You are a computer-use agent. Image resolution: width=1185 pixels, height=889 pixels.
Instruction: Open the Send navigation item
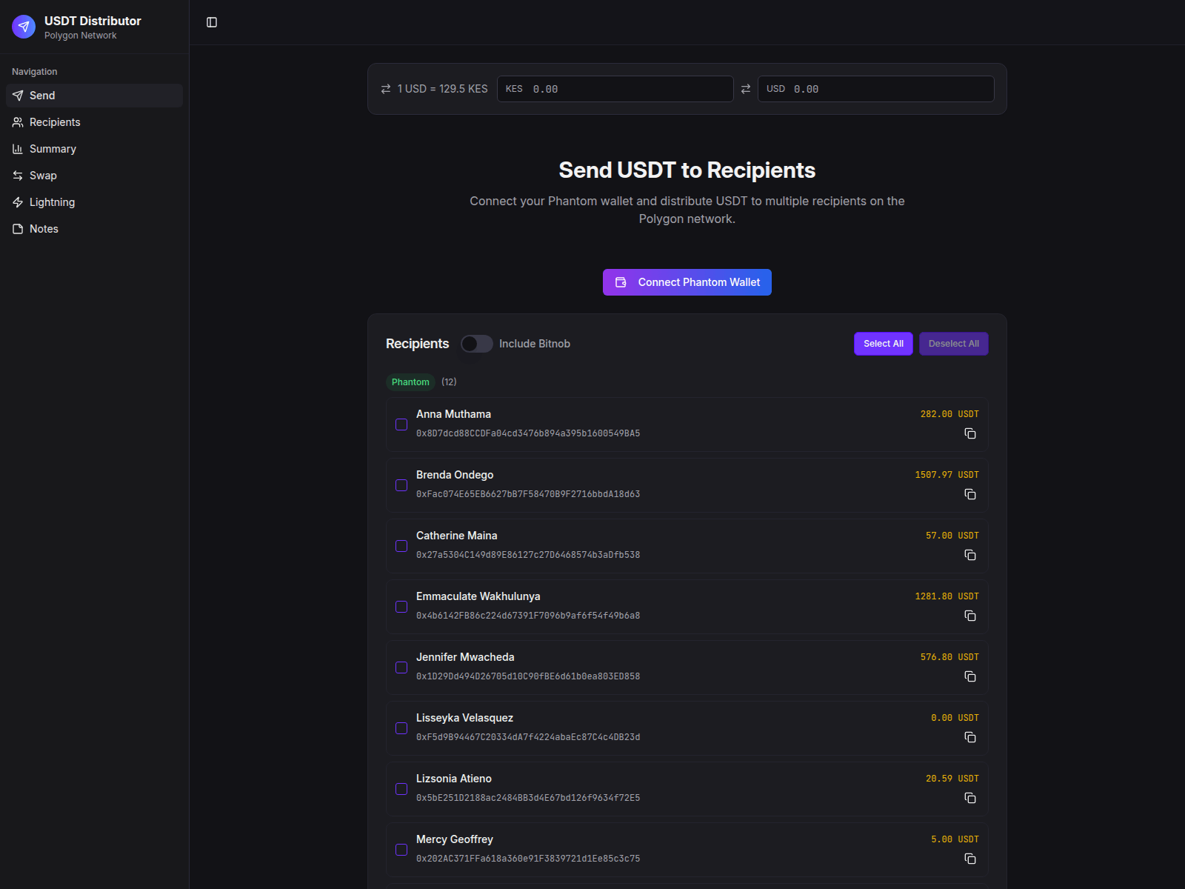(94, 96)
